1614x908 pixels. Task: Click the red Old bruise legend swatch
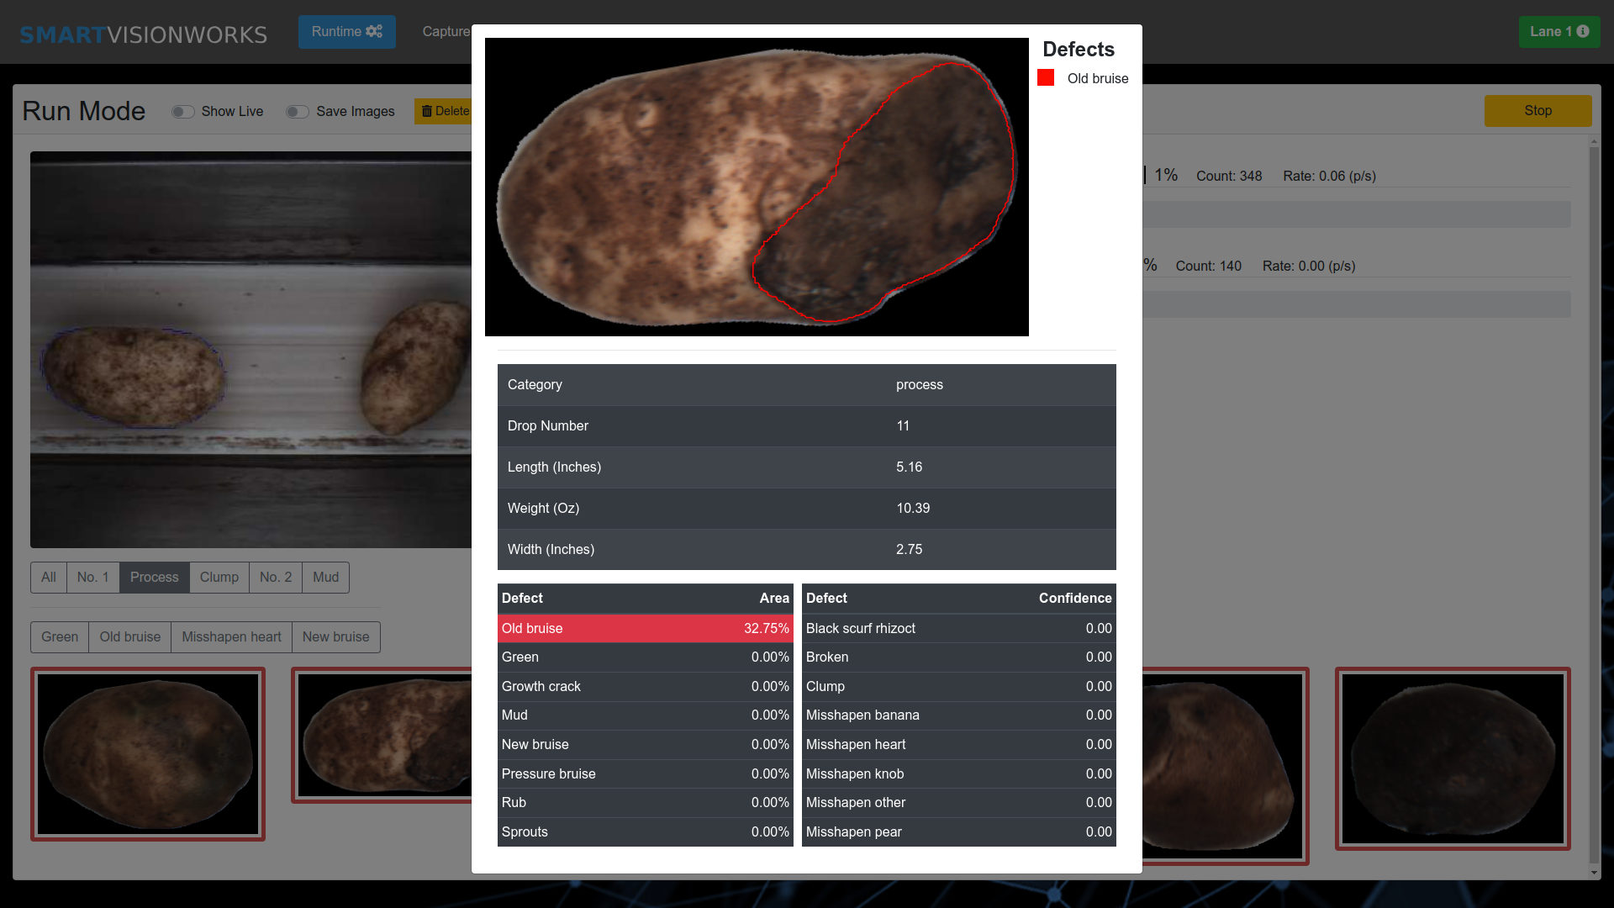1046,77
